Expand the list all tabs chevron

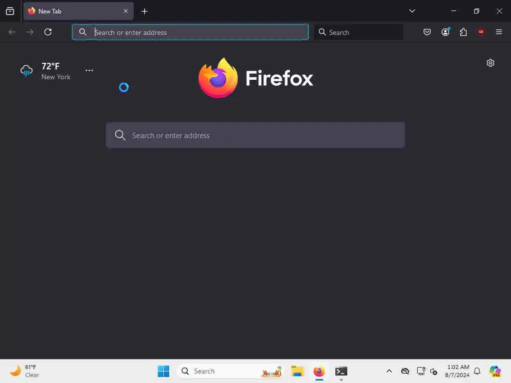pyautogui.click(x=412, y=11)
